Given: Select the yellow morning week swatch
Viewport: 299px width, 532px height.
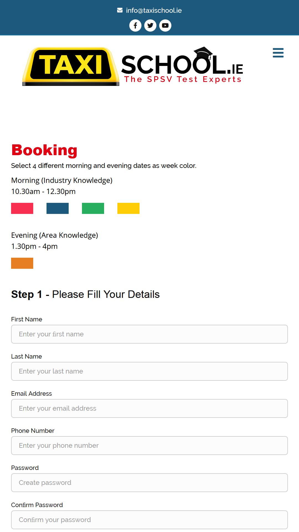Looking at the screenshot, I should (x=128, y=208).
